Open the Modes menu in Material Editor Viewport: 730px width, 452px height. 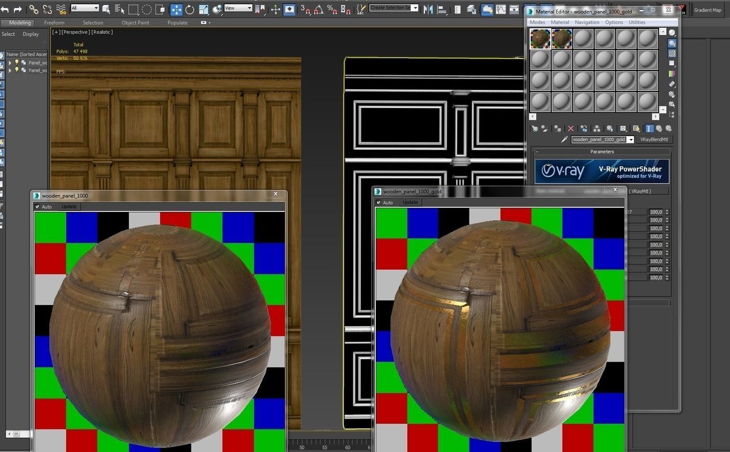[x=537, y=22]
